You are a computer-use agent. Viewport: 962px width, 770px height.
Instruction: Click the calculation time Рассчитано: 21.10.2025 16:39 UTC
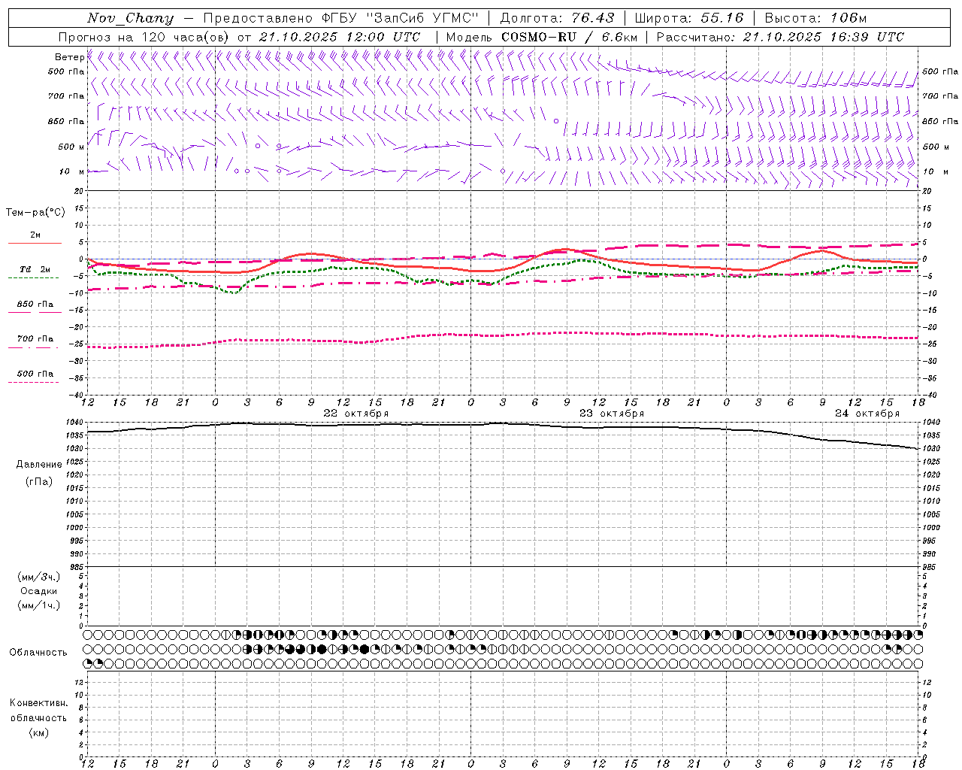click(x=780, y=37)
